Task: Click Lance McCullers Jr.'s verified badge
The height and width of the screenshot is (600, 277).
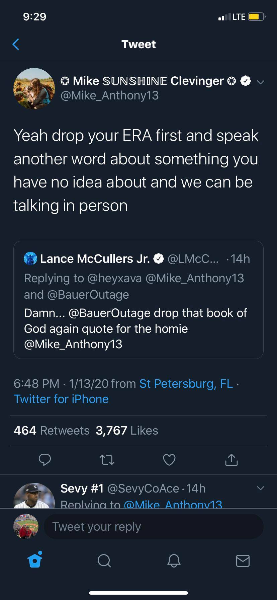Action: point(159,258)
